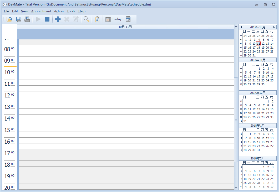Open the View menu
The height and width of the screenshot is (192, 279).
pos(24,11)
